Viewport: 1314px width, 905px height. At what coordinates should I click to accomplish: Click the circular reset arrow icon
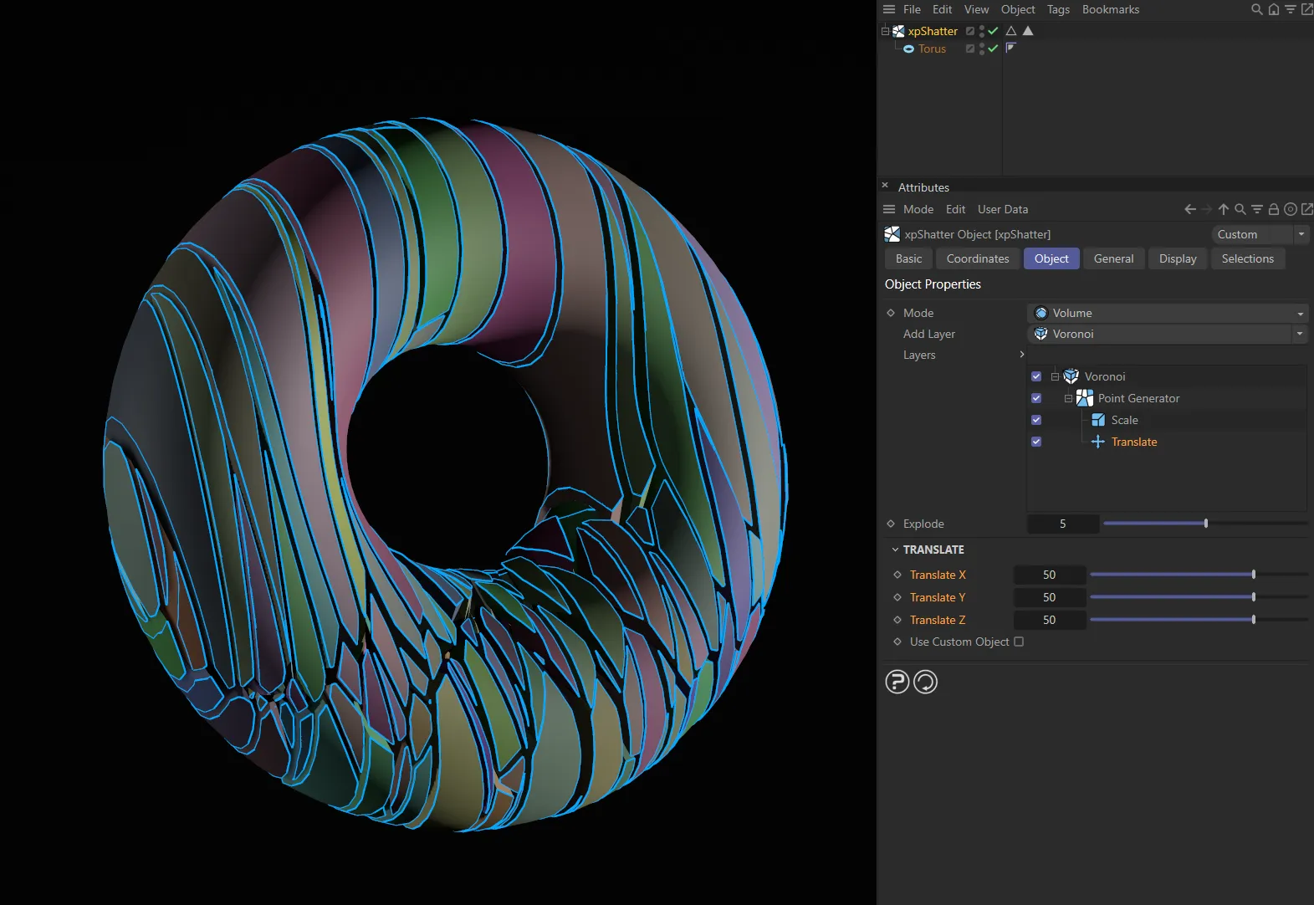(x=925, y=683)
